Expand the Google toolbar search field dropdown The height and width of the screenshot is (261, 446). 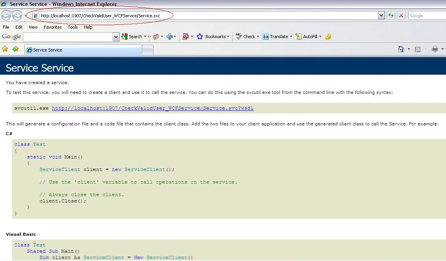pyautogui.click(x=116, y=37)
